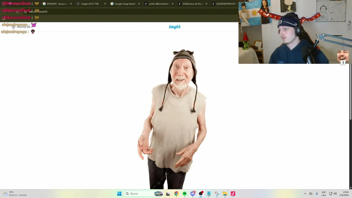The height and width of the screenshot is (198, 352).
Task: Close the BRAEDEN search tab
Action: click(x=71, y=4)
